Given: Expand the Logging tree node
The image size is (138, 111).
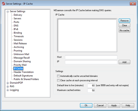Looking at the screenshot, I should point(8,90).
